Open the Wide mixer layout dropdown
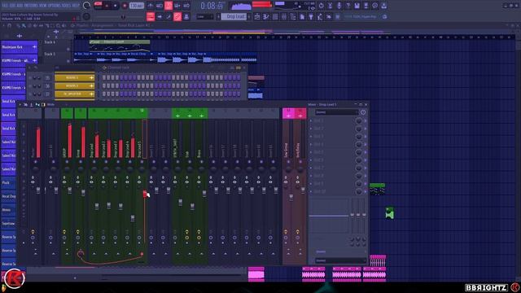521x293 pixels. [x=50, y=105]
